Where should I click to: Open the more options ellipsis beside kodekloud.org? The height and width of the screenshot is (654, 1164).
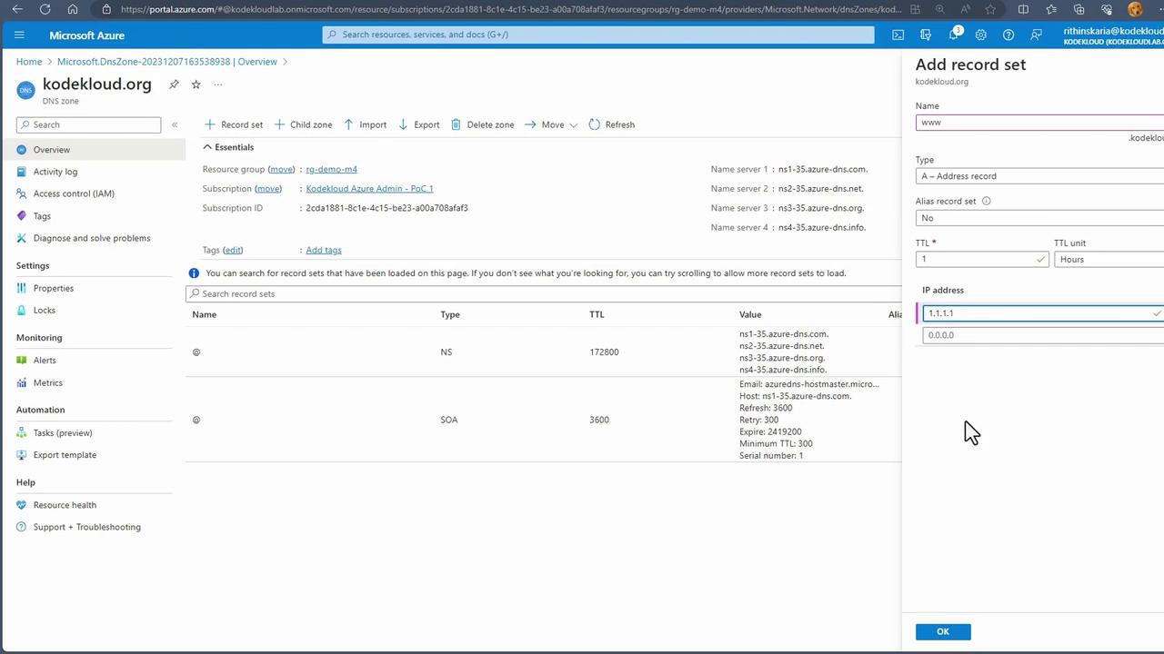click(x=218, y=84)
